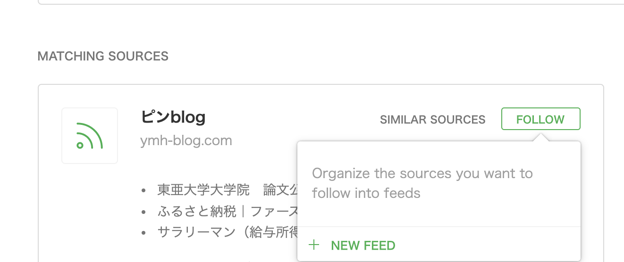Click the MATCHING SOURCES heading
The image size is (624, 262).
103,57
